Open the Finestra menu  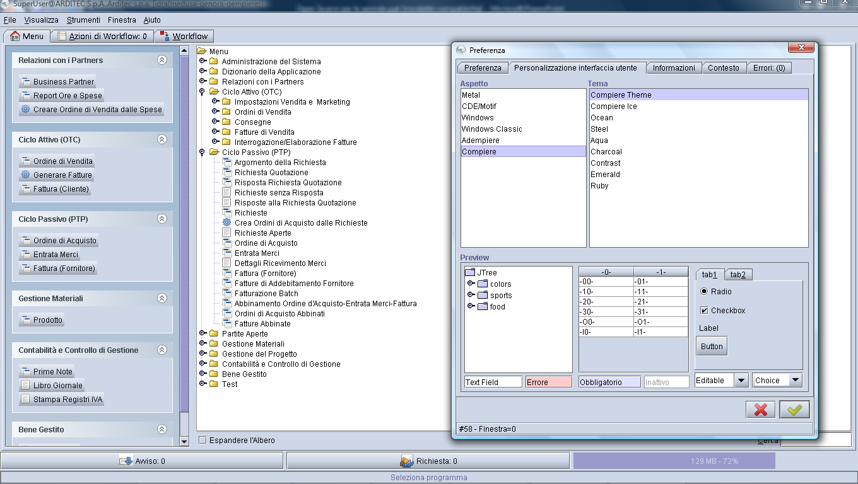(x=122, y=20)
